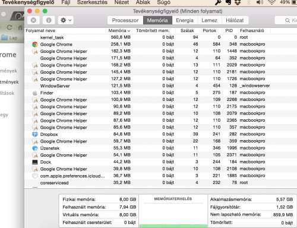Click the icon of the 182,3 MB Chrome Helper
Image resolution: width=297 pixels, height=228 pixels.
coord(35,51)
